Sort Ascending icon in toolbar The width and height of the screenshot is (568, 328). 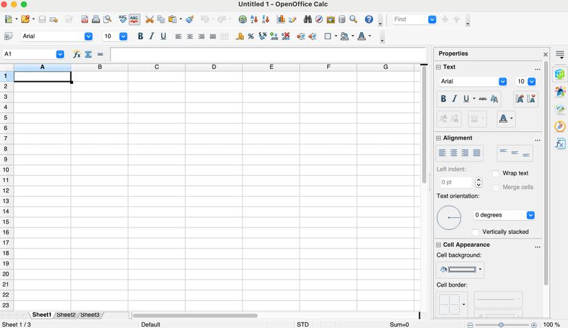[x=254, y=19]
